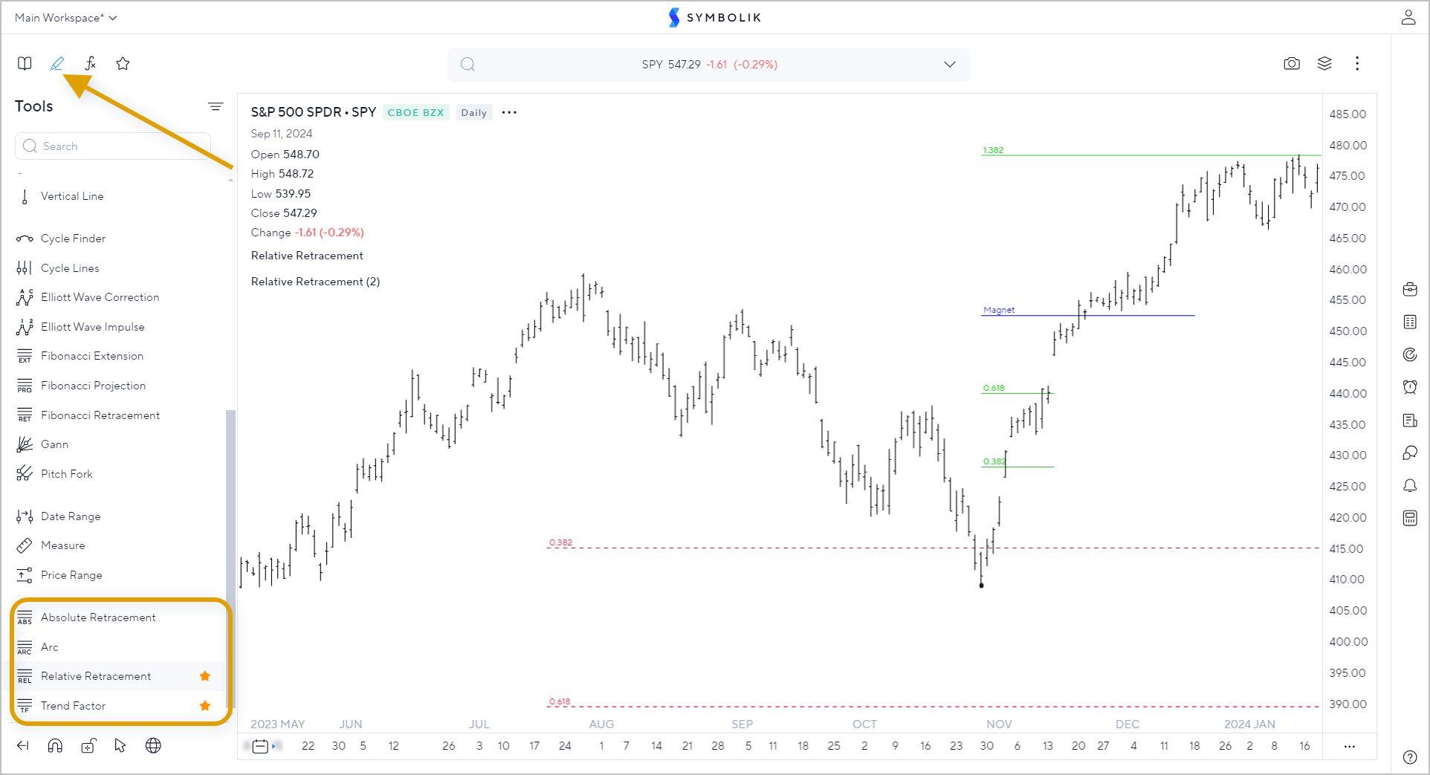
Task: Toggle the lock drawings icon in bottom toolbar
Action: coord(88,745)
